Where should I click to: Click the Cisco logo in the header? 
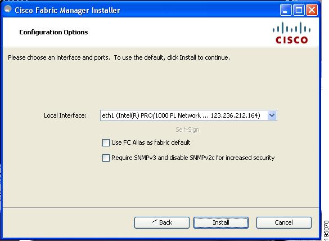[x=292, y=33]
